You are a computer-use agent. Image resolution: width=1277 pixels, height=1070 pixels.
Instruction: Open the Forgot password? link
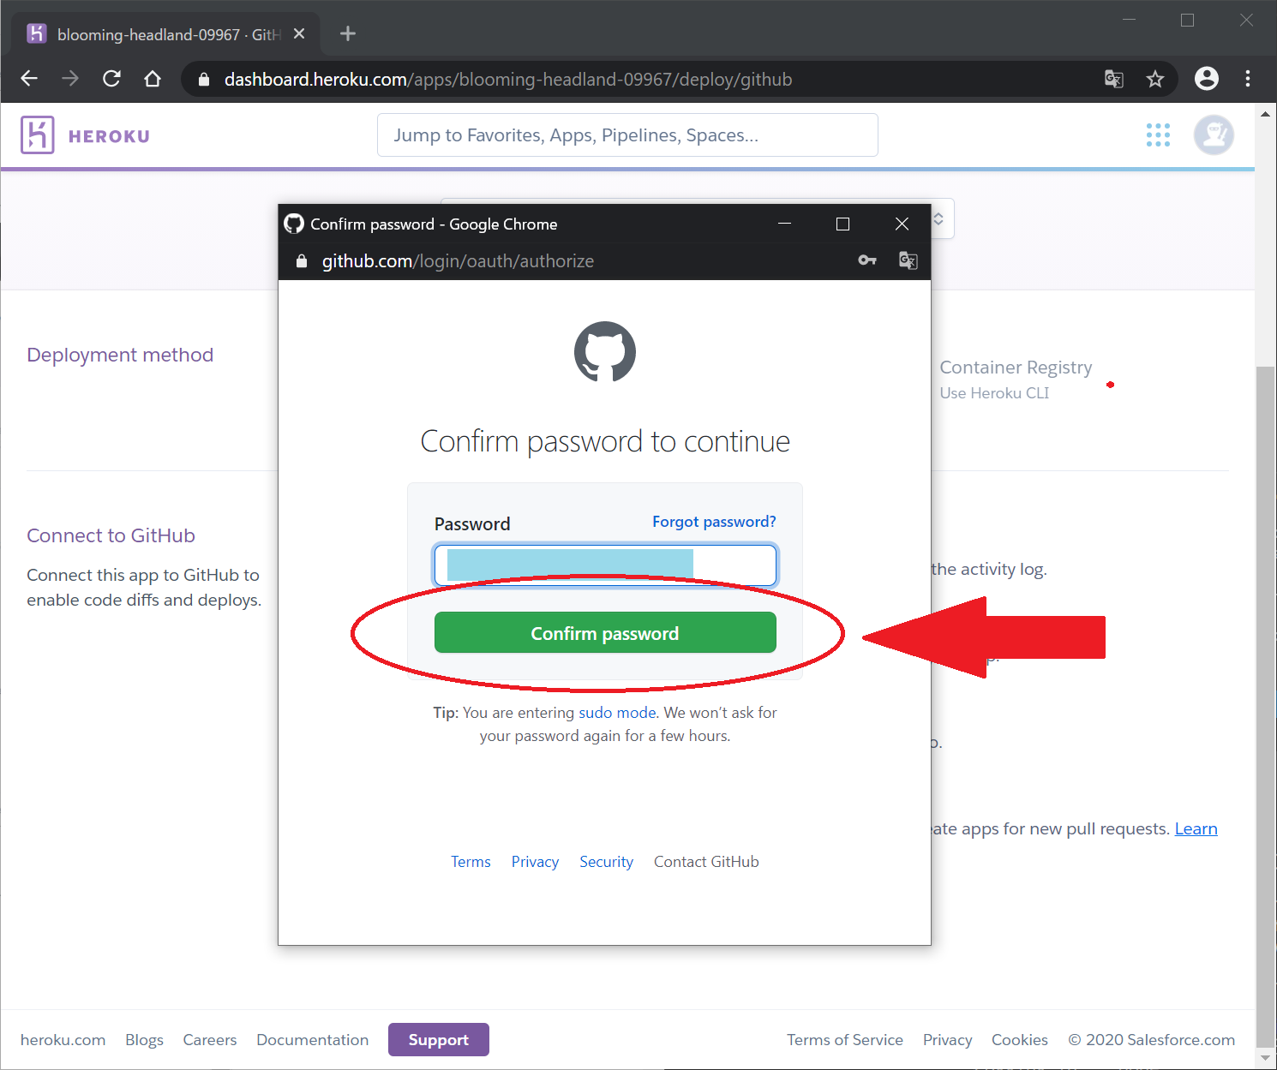coord(714,522)
